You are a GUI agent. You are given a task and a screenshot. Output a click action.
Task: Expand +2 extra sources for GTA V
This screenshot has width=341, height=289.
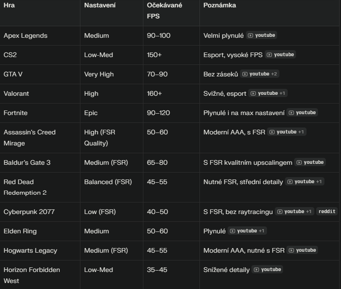point(274,74)
